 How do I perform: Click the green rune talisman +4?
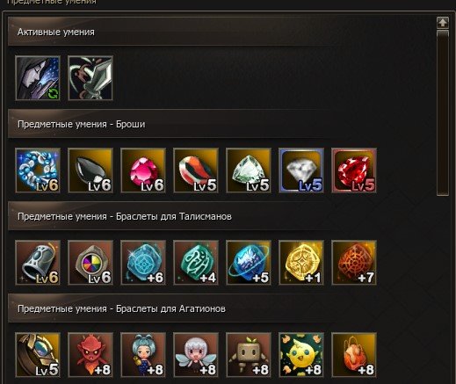tap(196, 263)
